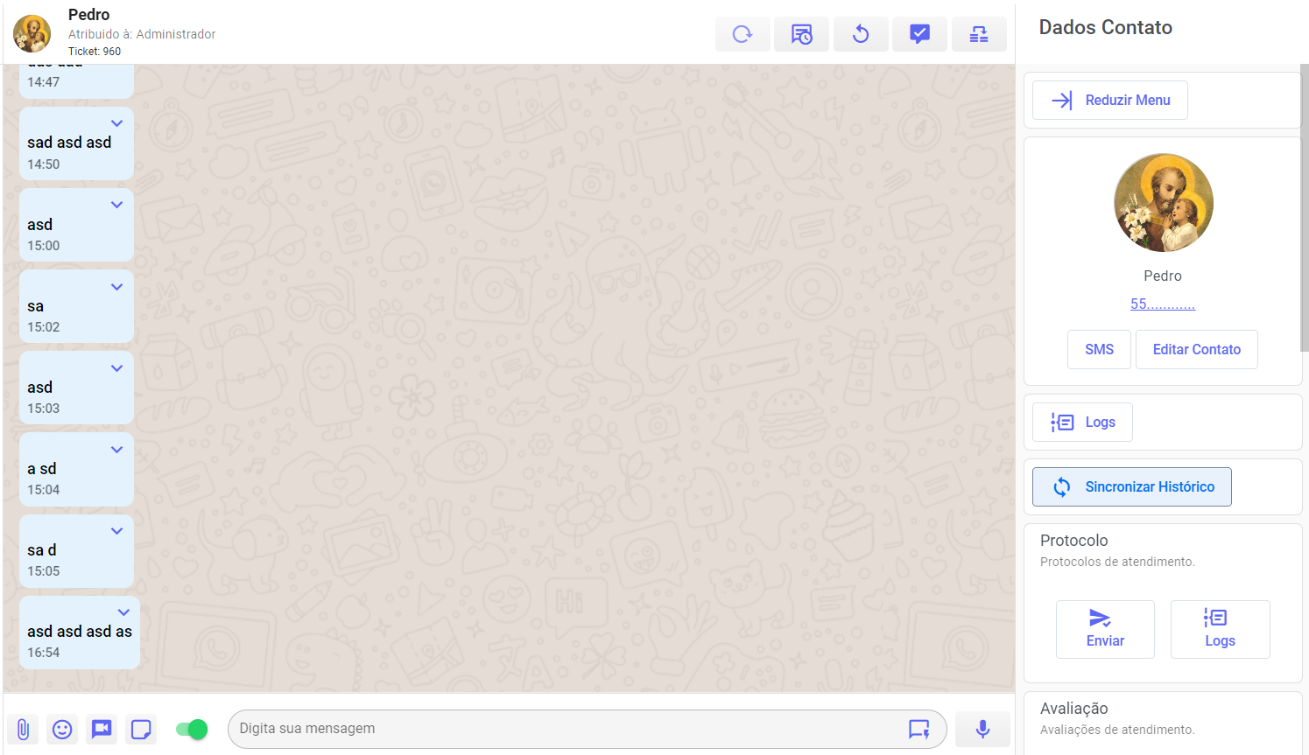This screenshot has height=755, width=1309.
Task: Expand dropdown arrow on 15:02 'sa' message
Action: (x=116, y=287)
